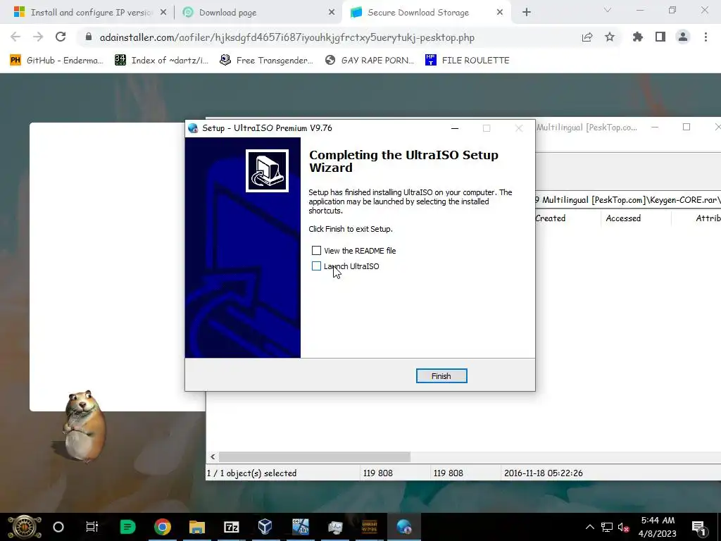
Task: Open the brown text-logo app on taskbar
Action: pyautogui.click(x=370, y=527)
